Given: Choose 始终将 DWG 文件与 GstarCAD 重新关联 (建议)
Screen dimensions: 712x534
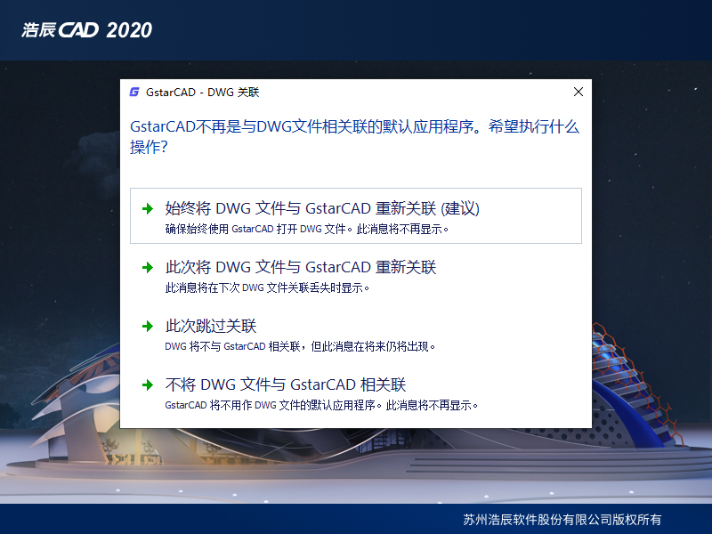Looking at the screenshot, I should pyautogui.click(x=355, y=215).
